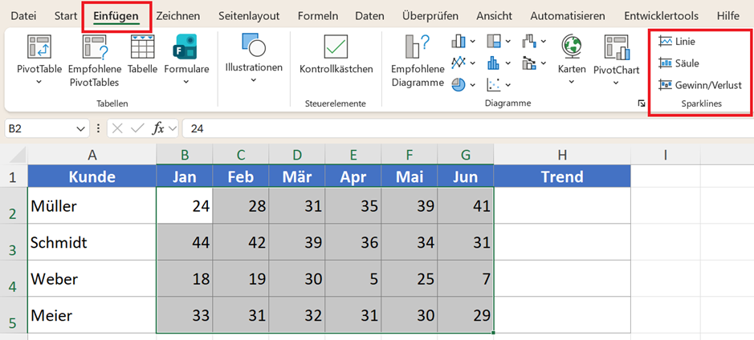Insert a Gewinn/Verlust sparkline
The image size is (754, 340).
pyautogui.click(x=700, y=85)
